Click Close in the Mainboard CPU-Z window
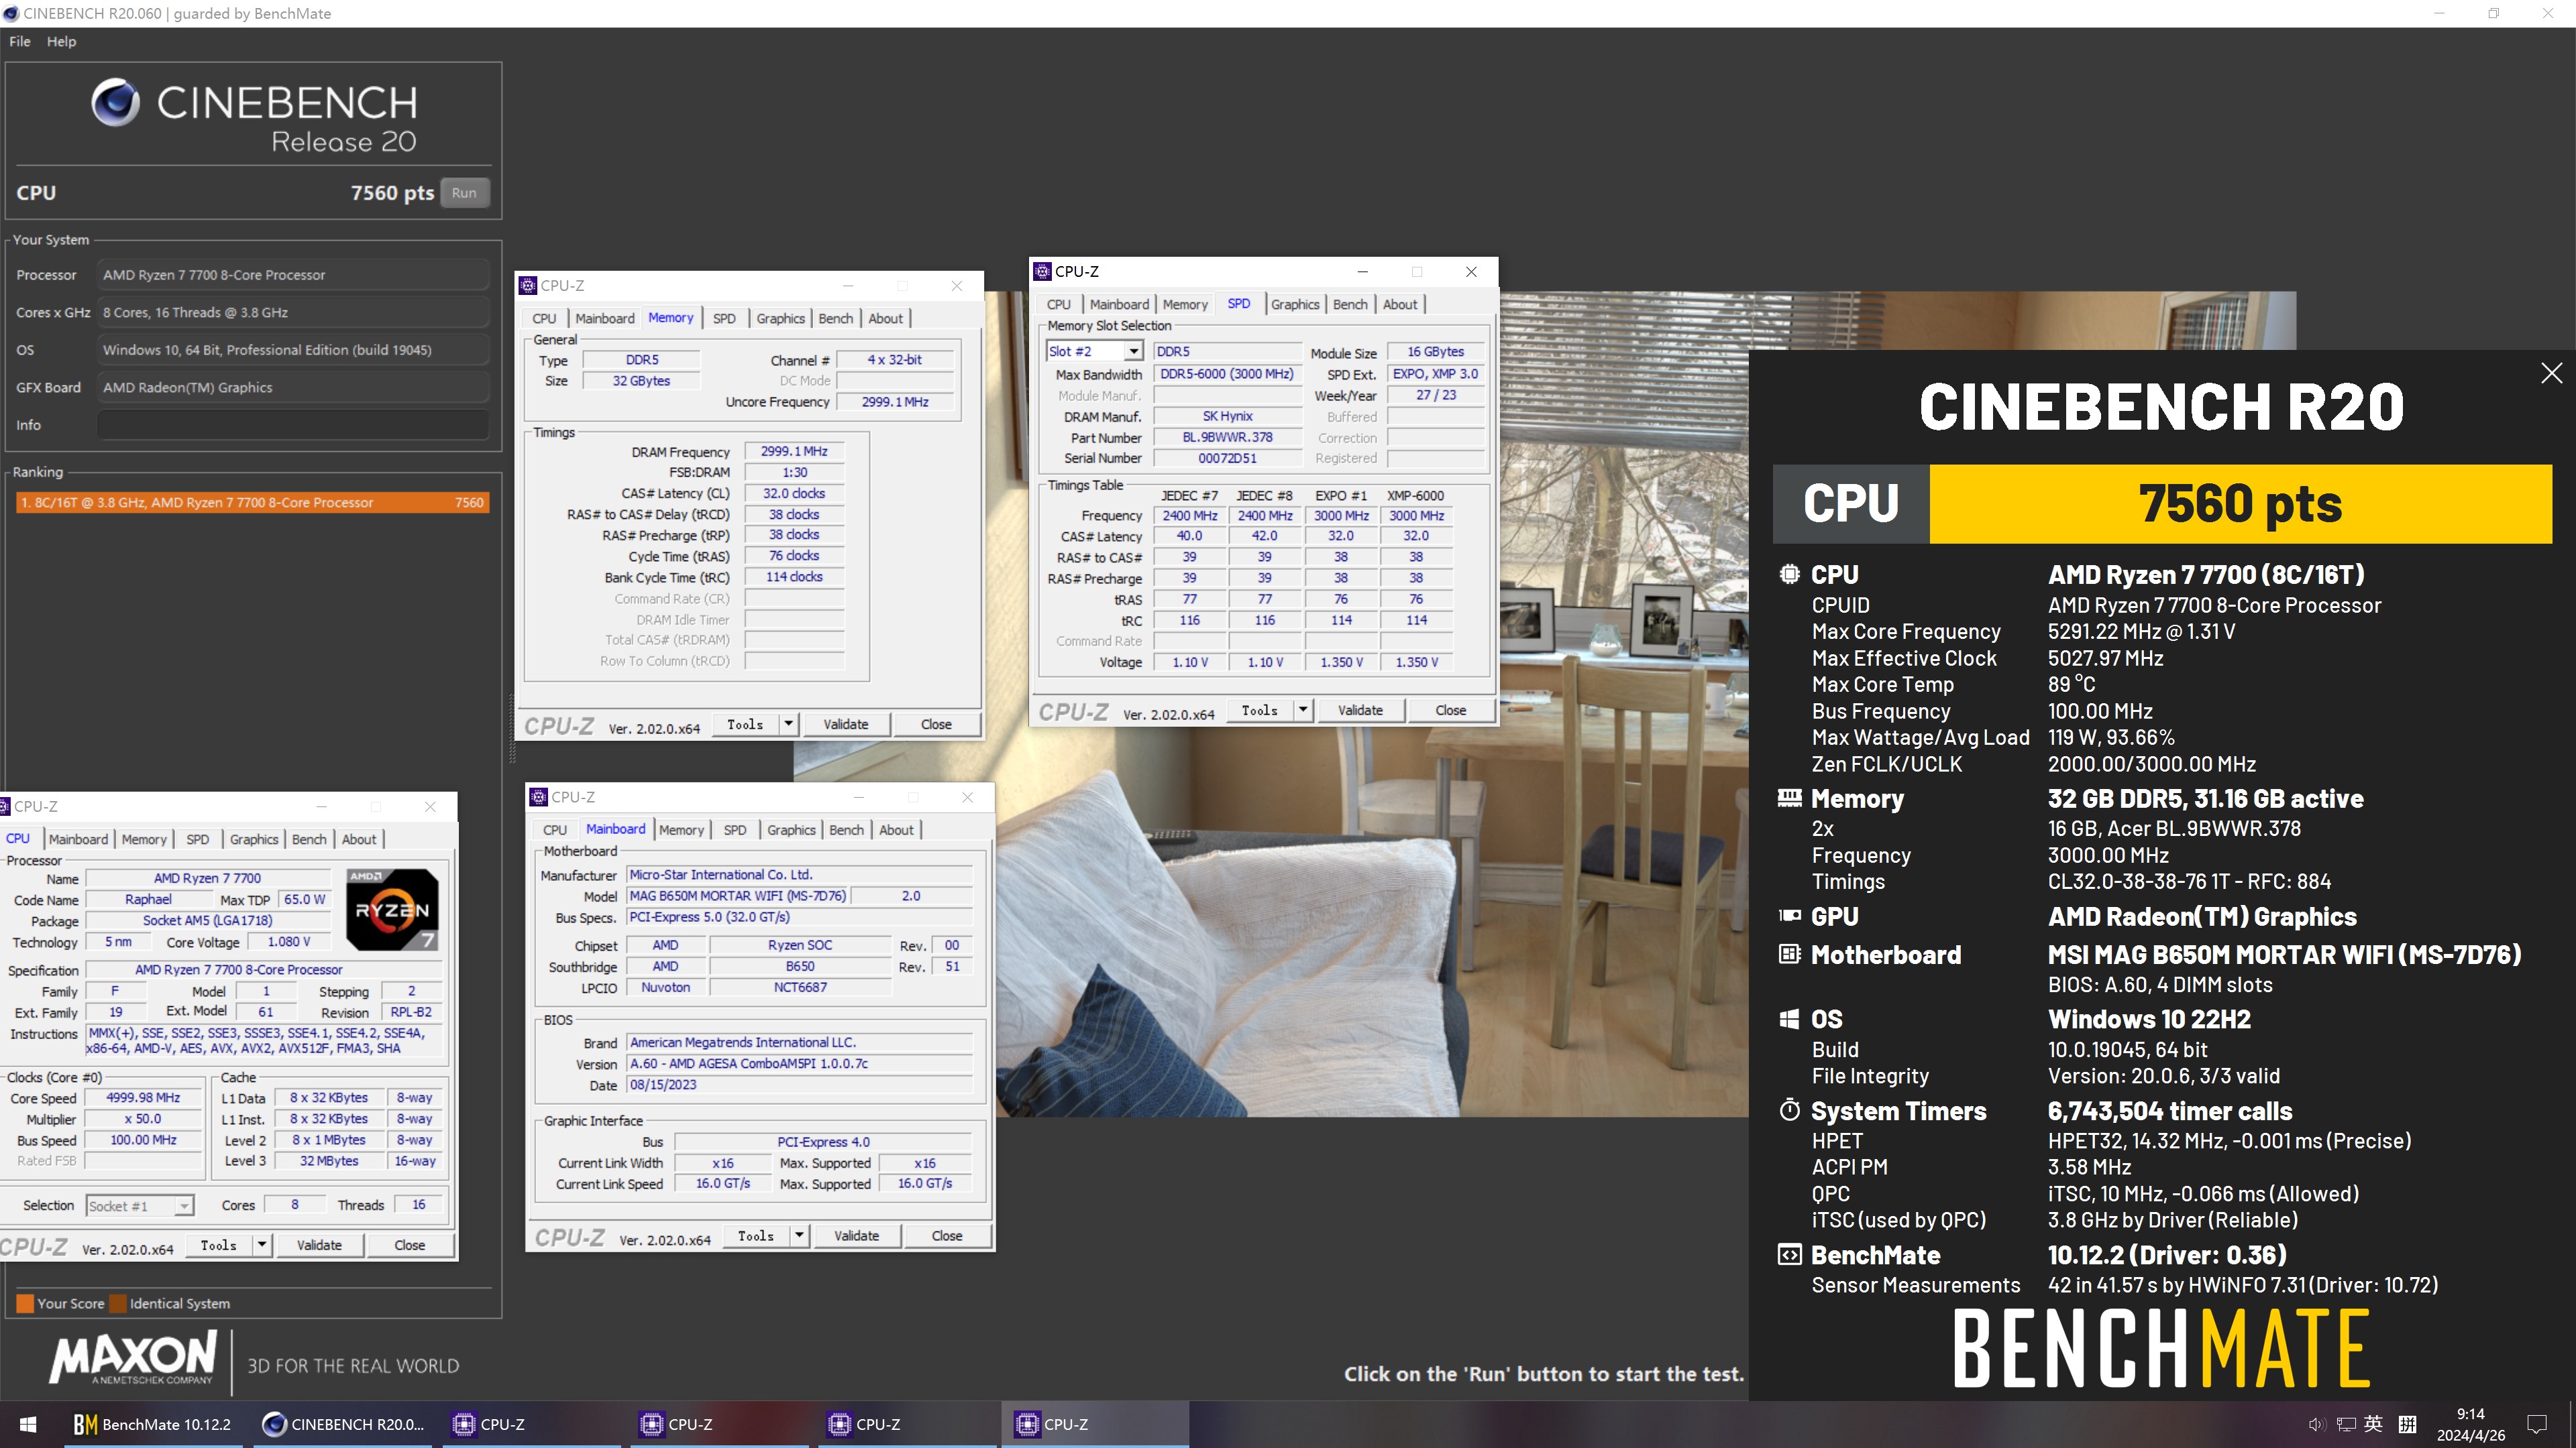This screenshot has width=2576, height=1448. click(947, 1236)
